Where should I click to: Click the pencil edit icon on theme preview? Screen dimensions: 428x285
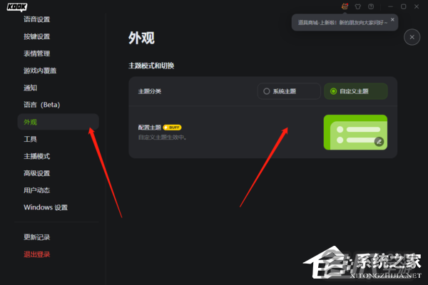coord(379,142)
